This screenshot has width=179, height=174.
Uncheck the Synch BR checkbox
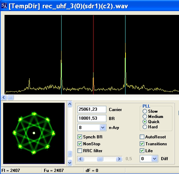80,137
